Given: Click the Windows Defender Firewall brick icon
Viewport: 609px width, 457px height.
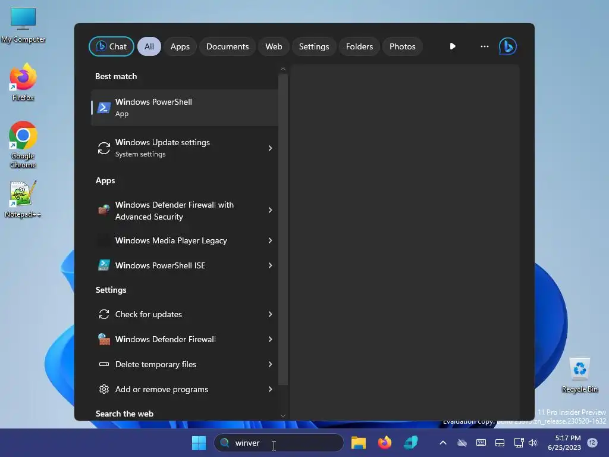Looking at the screenshot, I should pyautogui.click(x=103, y=339).
